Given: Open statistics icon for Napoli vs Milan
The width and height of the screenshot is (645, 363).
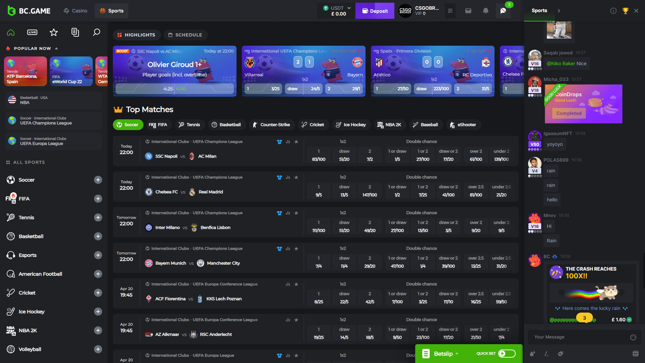Looking at the screenshot, I should 288,142.
